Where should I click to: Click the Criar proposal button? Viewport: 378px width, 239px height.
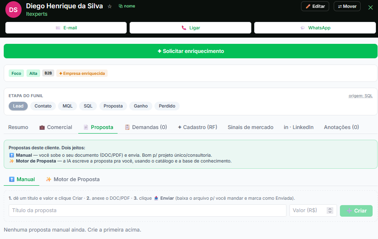(356, 210)
